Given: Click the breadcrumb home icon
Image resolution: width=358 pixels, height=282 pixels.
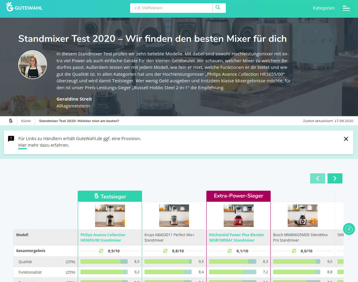Looking at the screenshot, I should pos(11,121).
